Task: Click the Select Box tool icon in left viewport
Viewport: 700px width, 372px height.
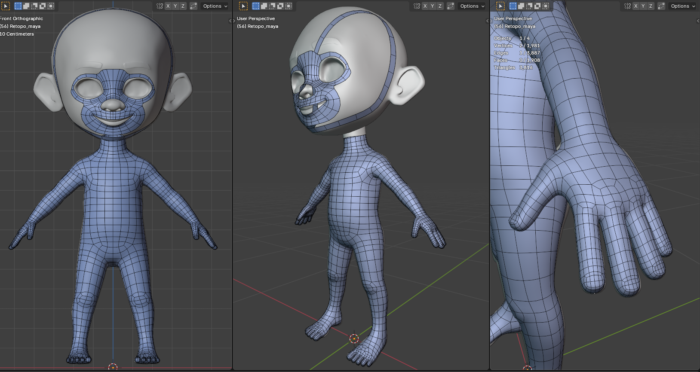Action: click(6, 6)
